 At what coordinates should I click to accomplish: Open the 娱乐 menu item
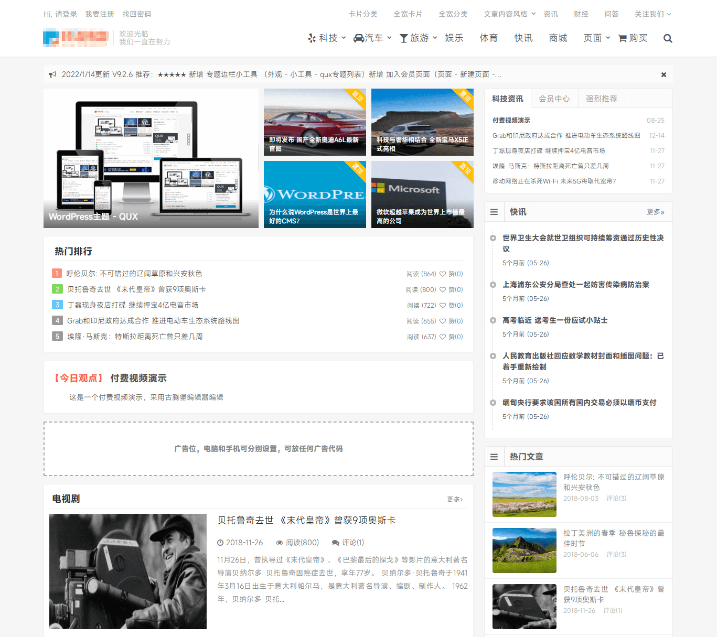click(454, 38)
